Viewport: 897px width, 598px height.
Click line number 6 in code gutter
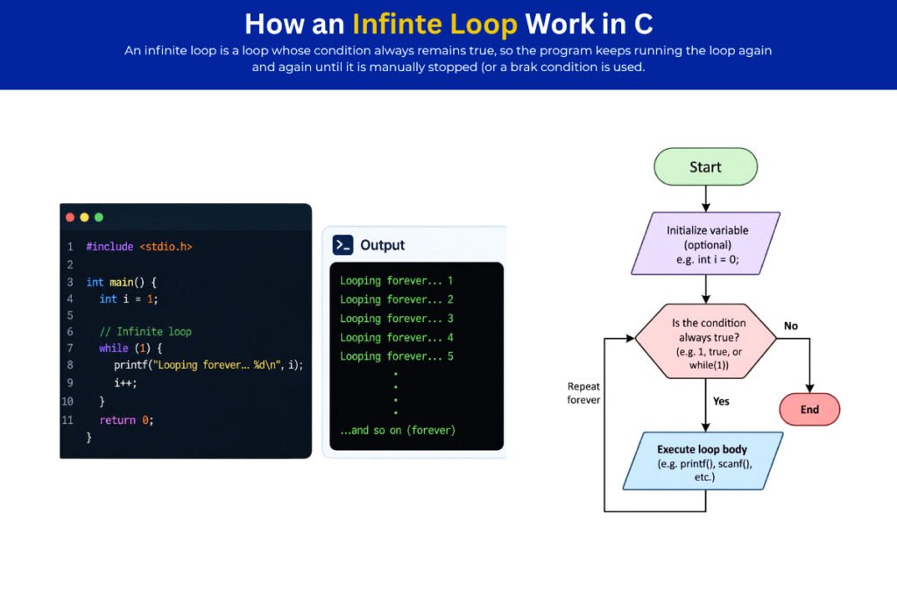tap(70, 332)
